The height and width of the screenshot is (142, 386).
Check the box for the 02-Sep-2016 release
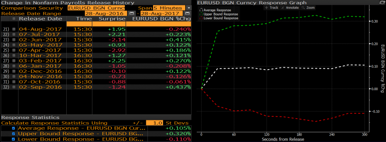(x=14, y=87)
